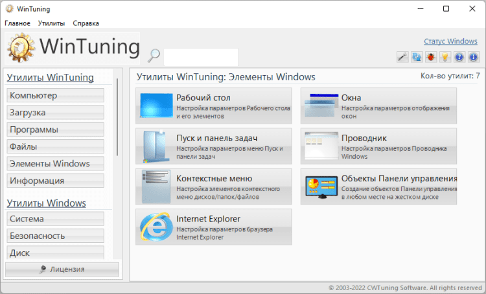Select the Загрузка category
486x294 pixels.
click(x=56, y=113)
